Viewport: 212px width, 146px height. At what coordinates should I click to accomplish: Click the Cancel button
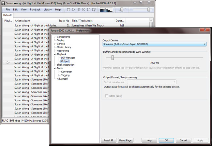coord(183,140)
